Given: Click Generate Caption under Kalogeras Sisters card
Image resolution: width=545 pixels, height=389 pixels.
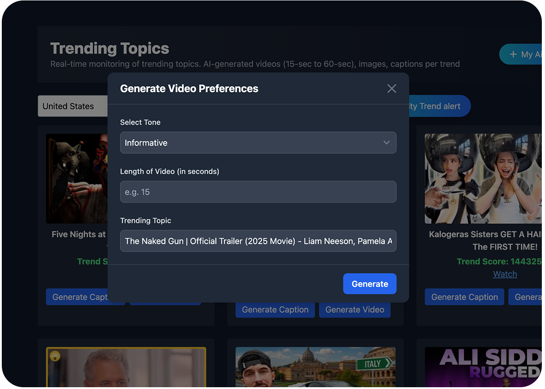Looking at the screenshot, I should click(464, 297).
